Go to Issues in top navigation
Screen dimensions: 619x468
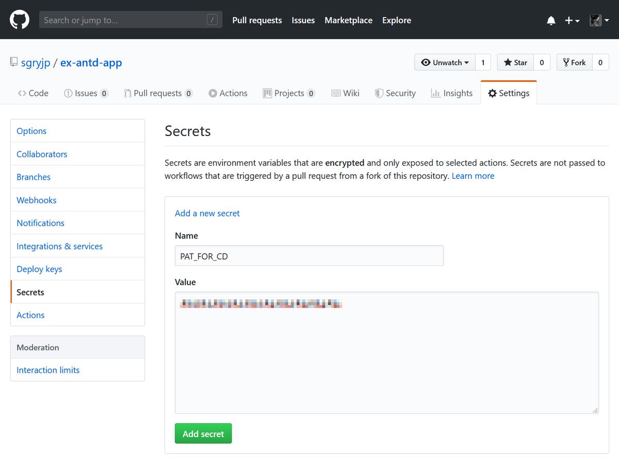click(303, 20)
